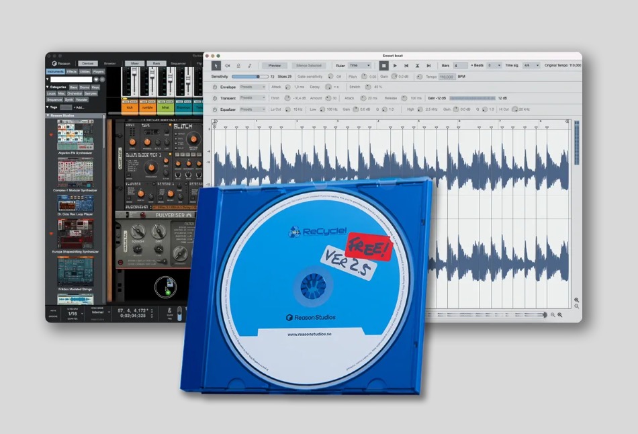This screenshot has height=434, width=638.
Task: Open the Ruler Time dropdown
Action: (360, 66)
